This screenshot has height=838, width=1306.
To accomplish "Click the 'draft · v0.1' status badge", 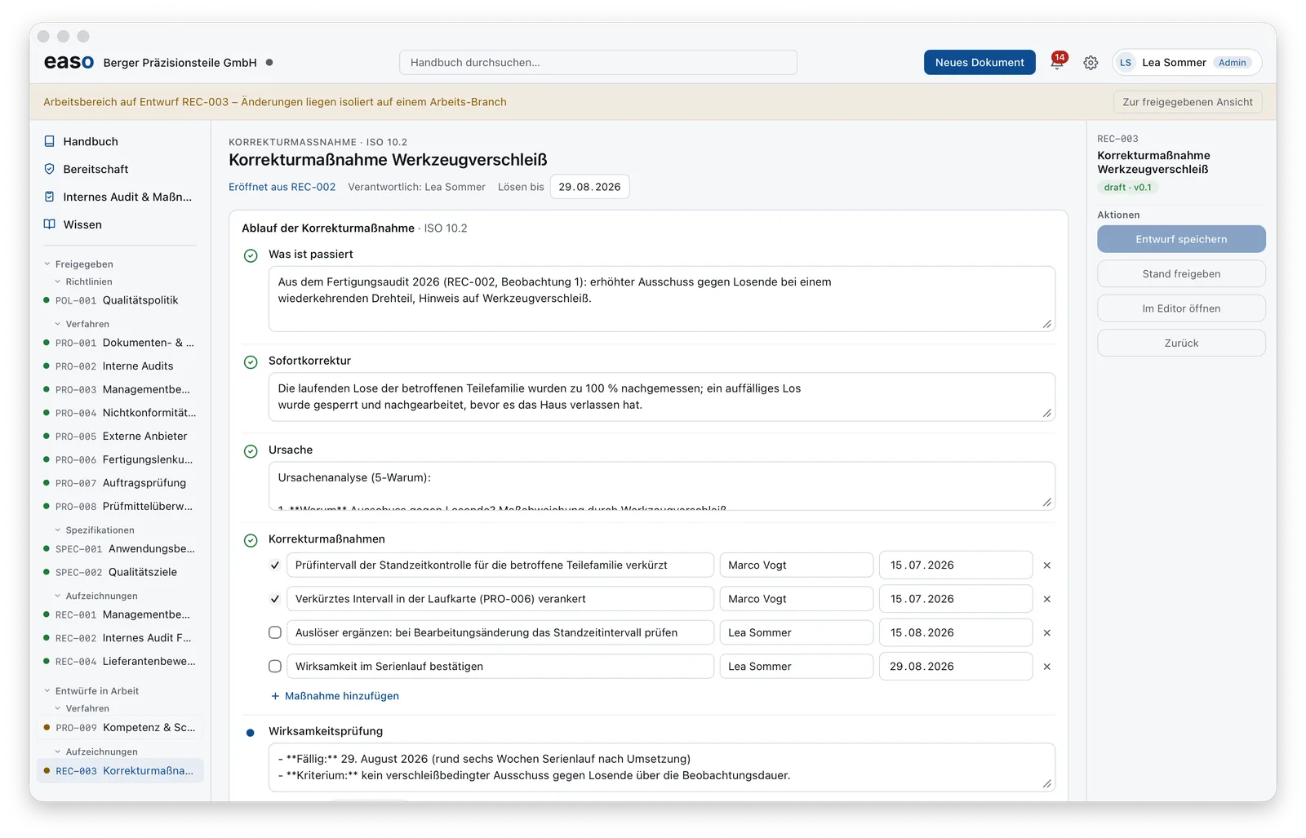I will (x=1127, y=188).
